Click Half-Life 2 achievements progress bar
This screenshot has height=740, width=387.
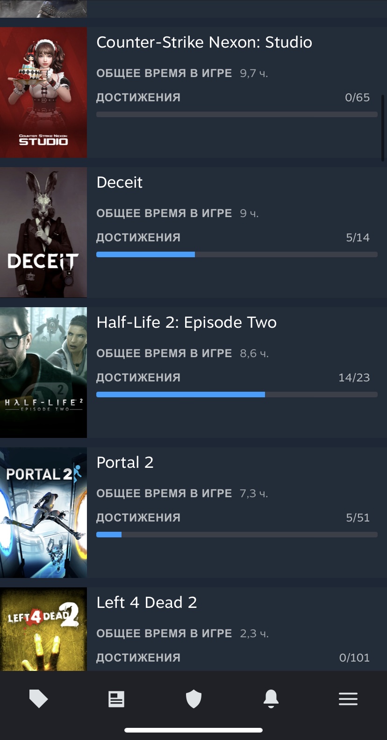(237, 395)
